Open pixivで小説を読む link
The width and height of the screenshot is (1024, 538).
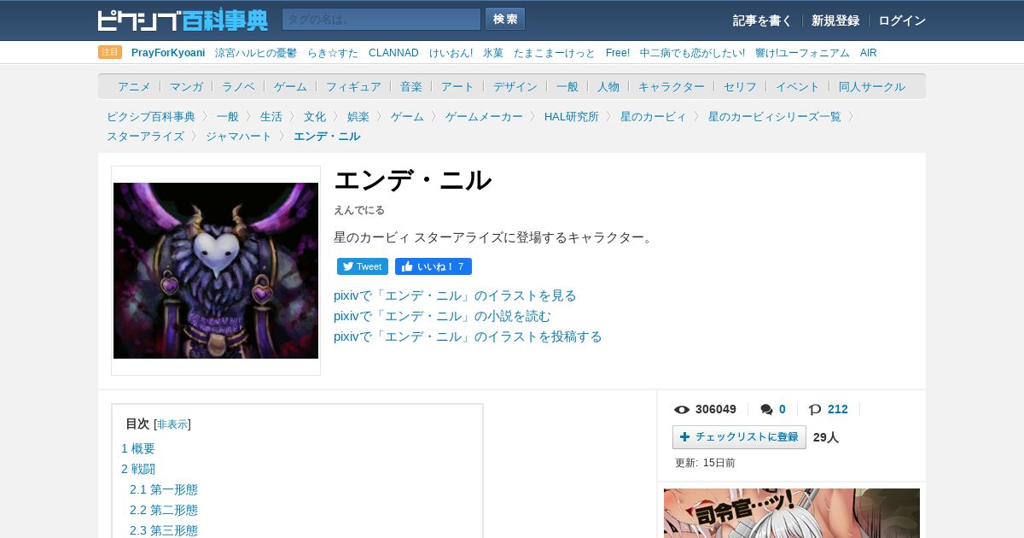pyautogui.click(x=442, y=316)
